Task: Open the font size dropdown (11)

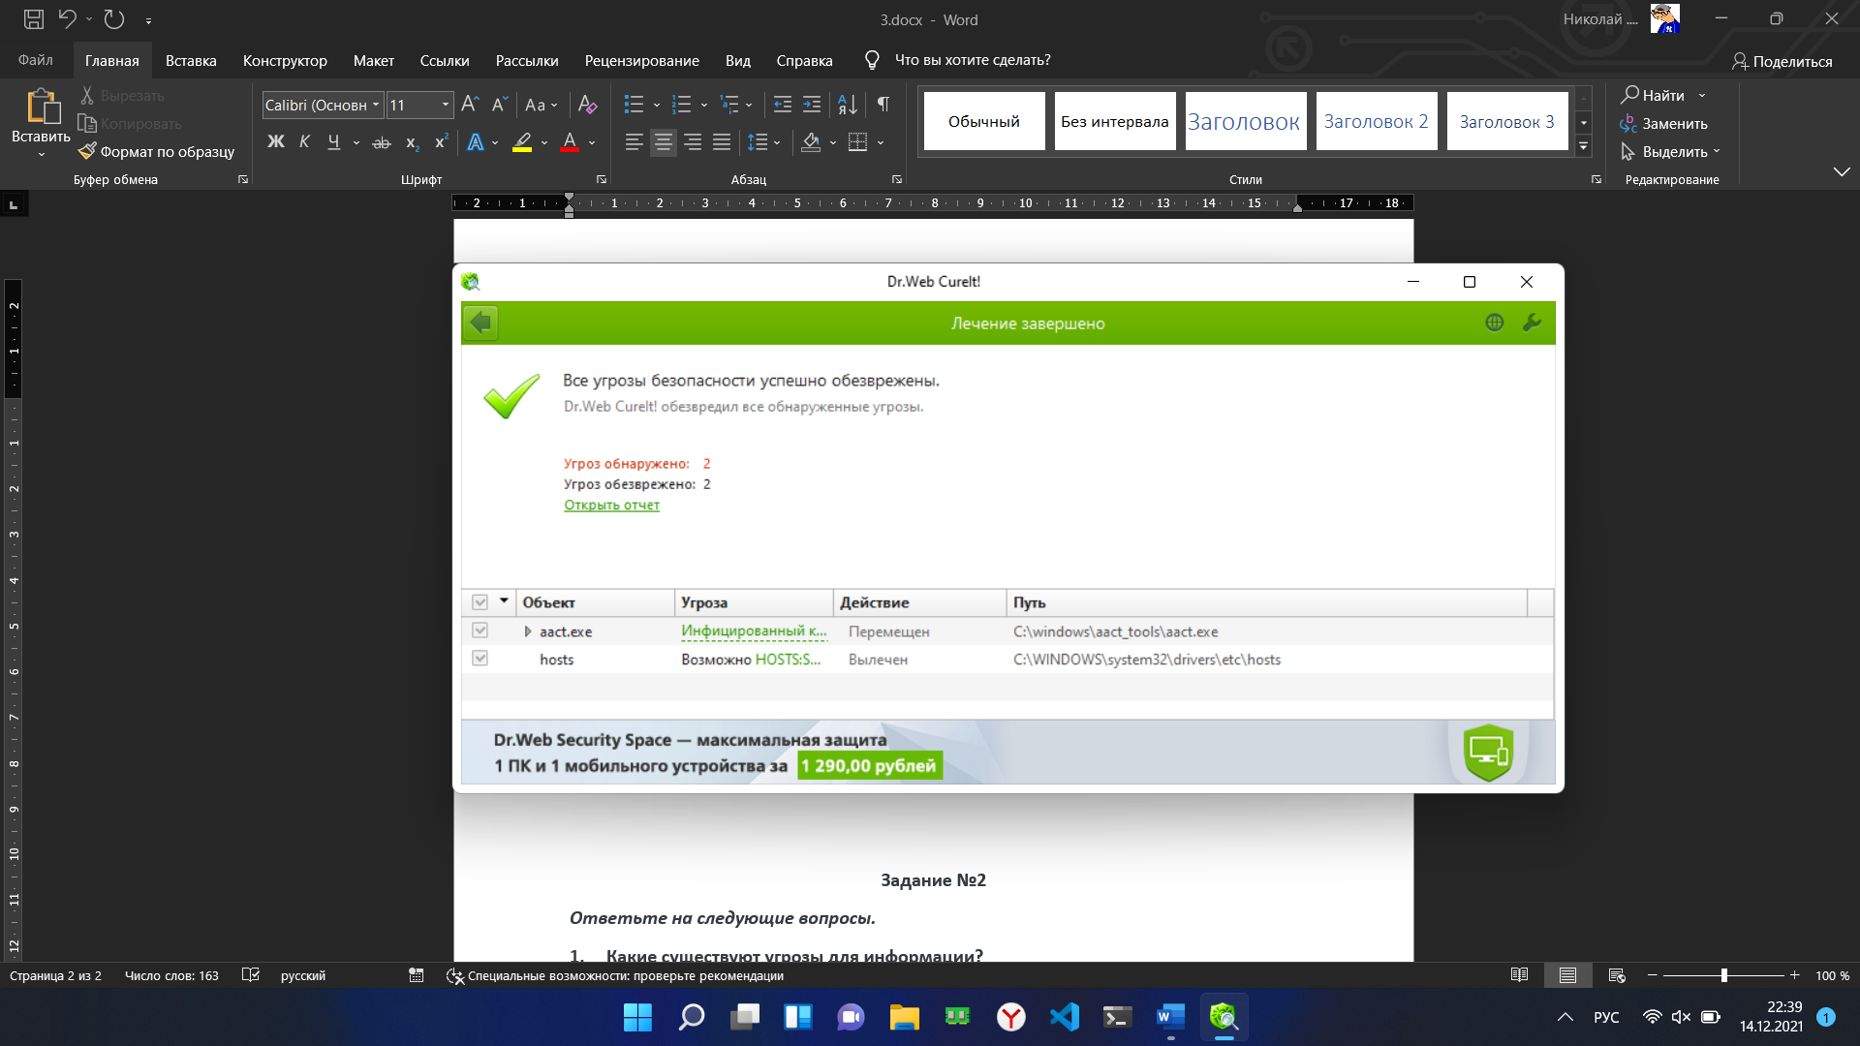Action: tap(446, 105)
